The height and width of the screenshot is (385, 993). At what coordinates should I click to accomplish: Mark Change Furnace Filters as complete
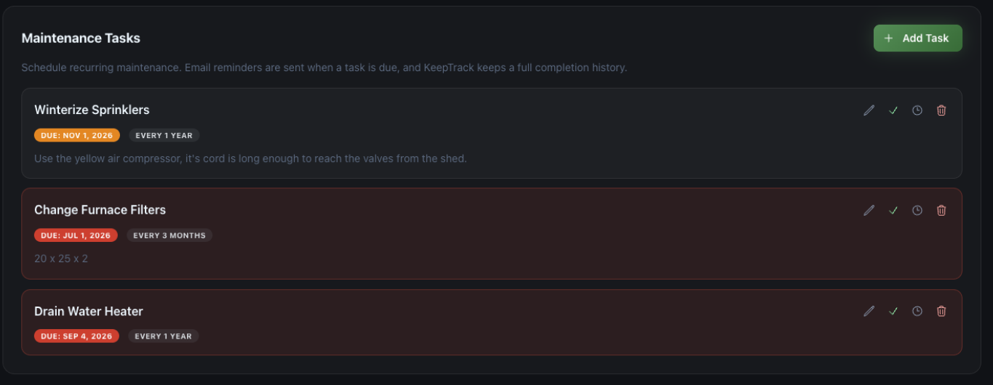[x=893, y=210]
